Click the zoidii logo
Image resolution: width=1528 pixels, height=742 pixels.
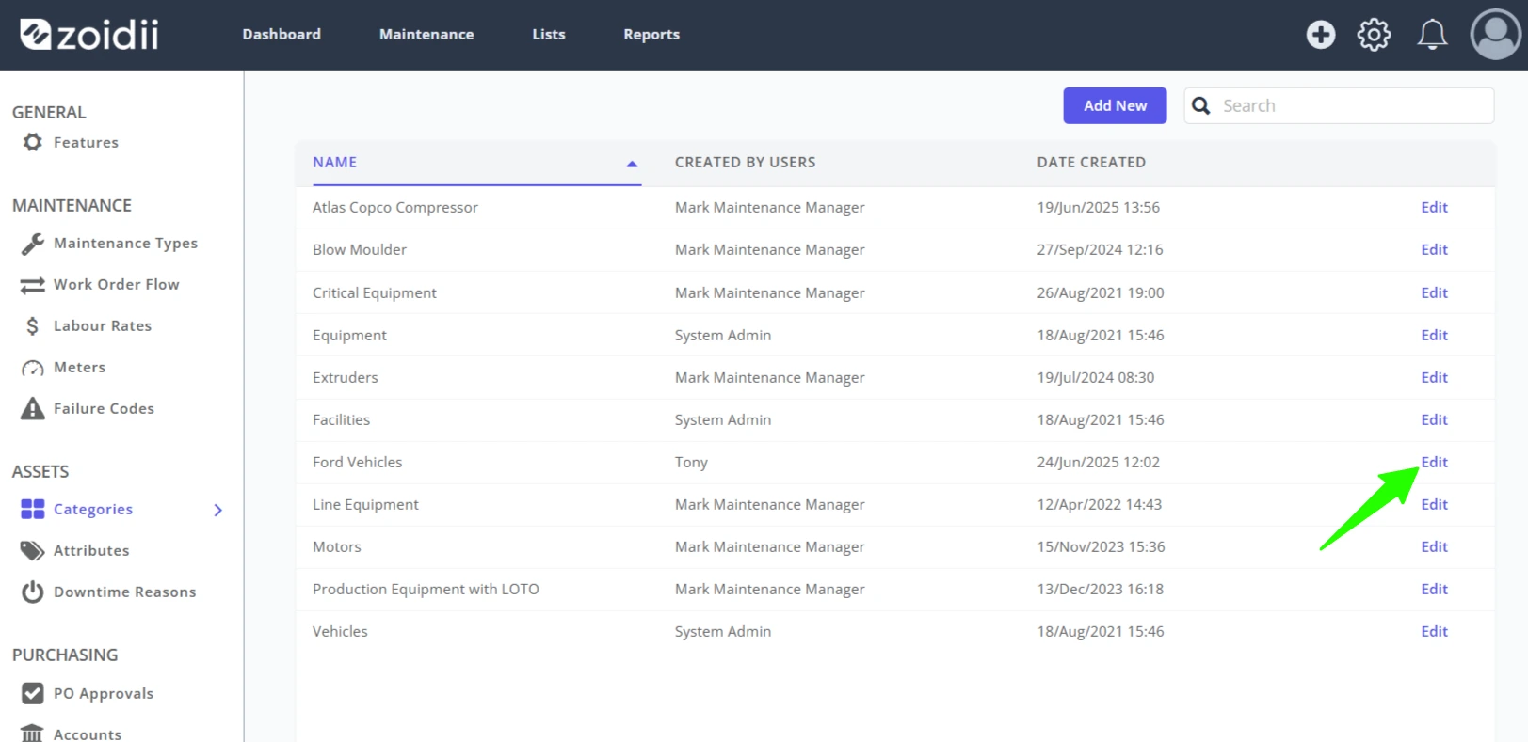pyautogui.click(x=89, y=35)
